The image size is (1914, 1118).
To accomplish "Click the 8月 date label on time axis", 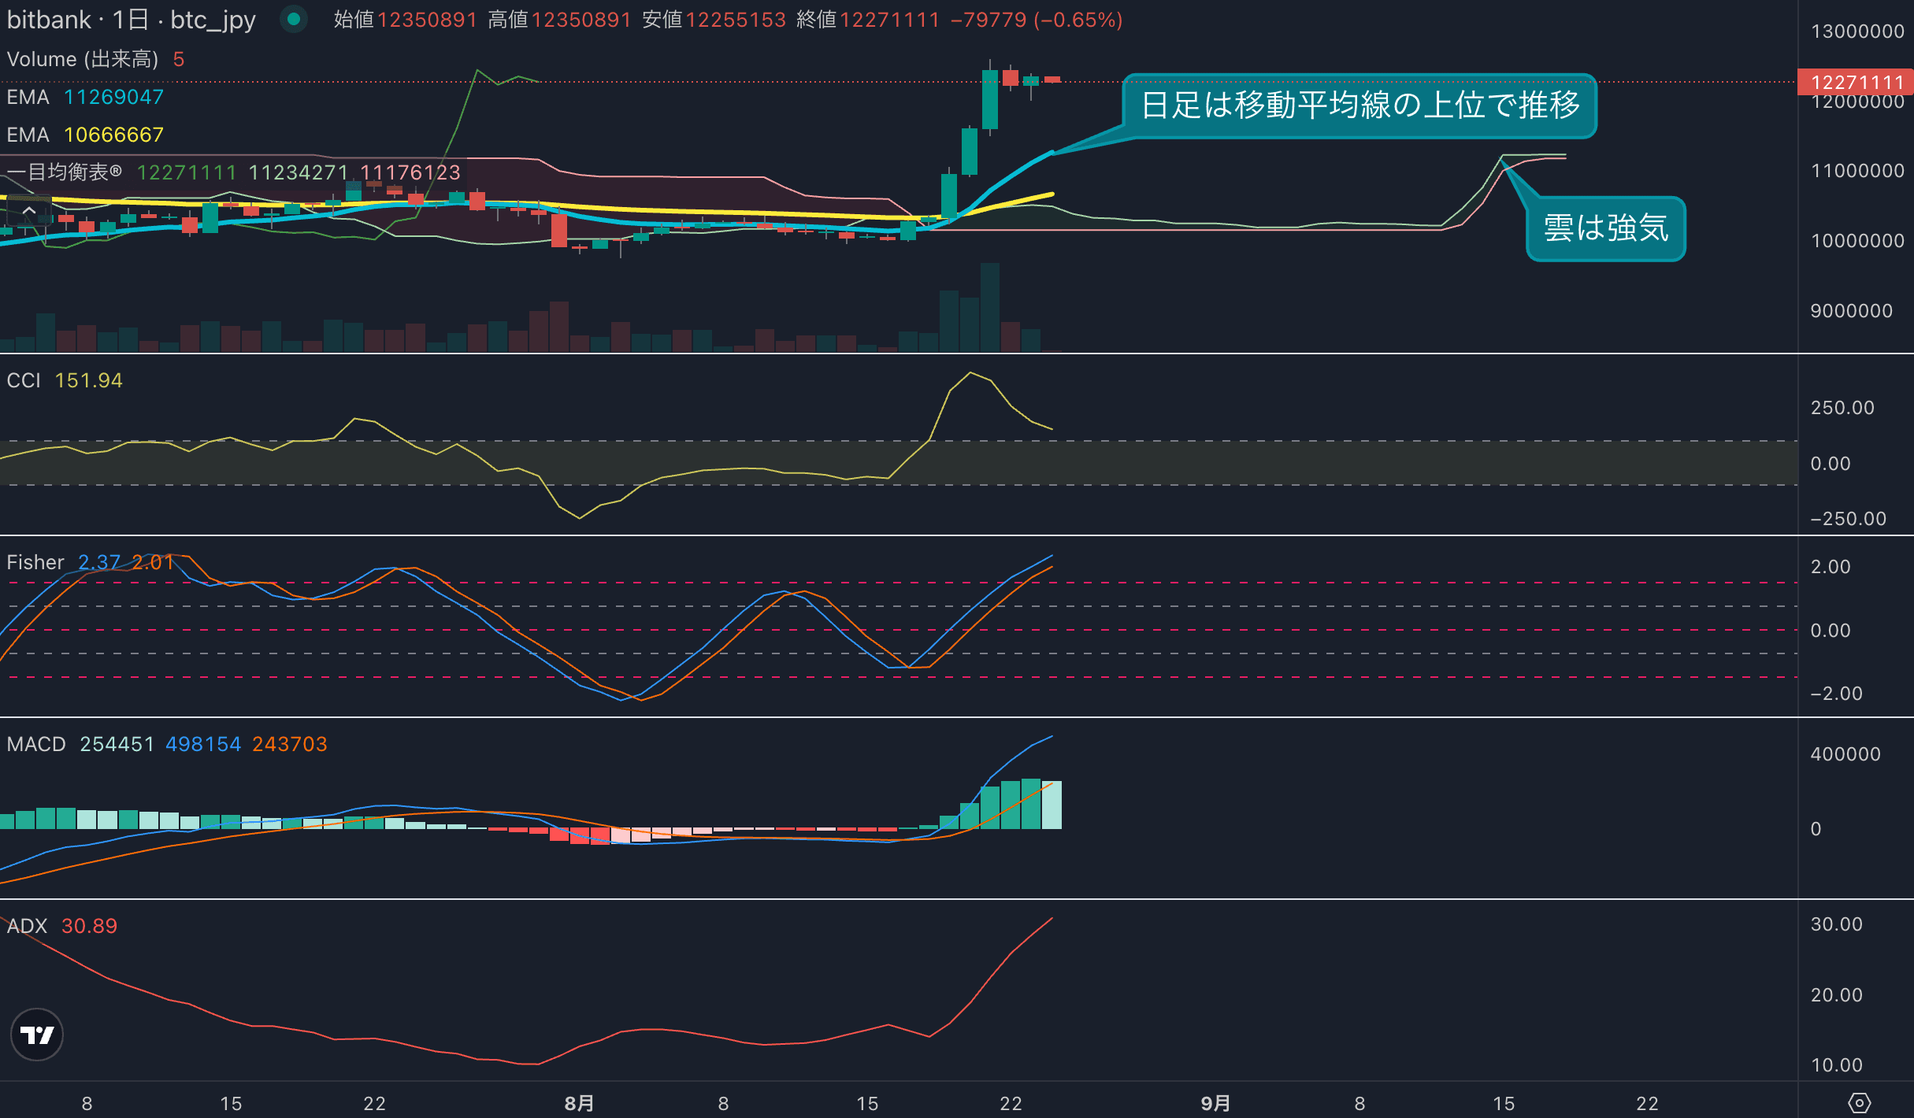I will coord(579,1103).
